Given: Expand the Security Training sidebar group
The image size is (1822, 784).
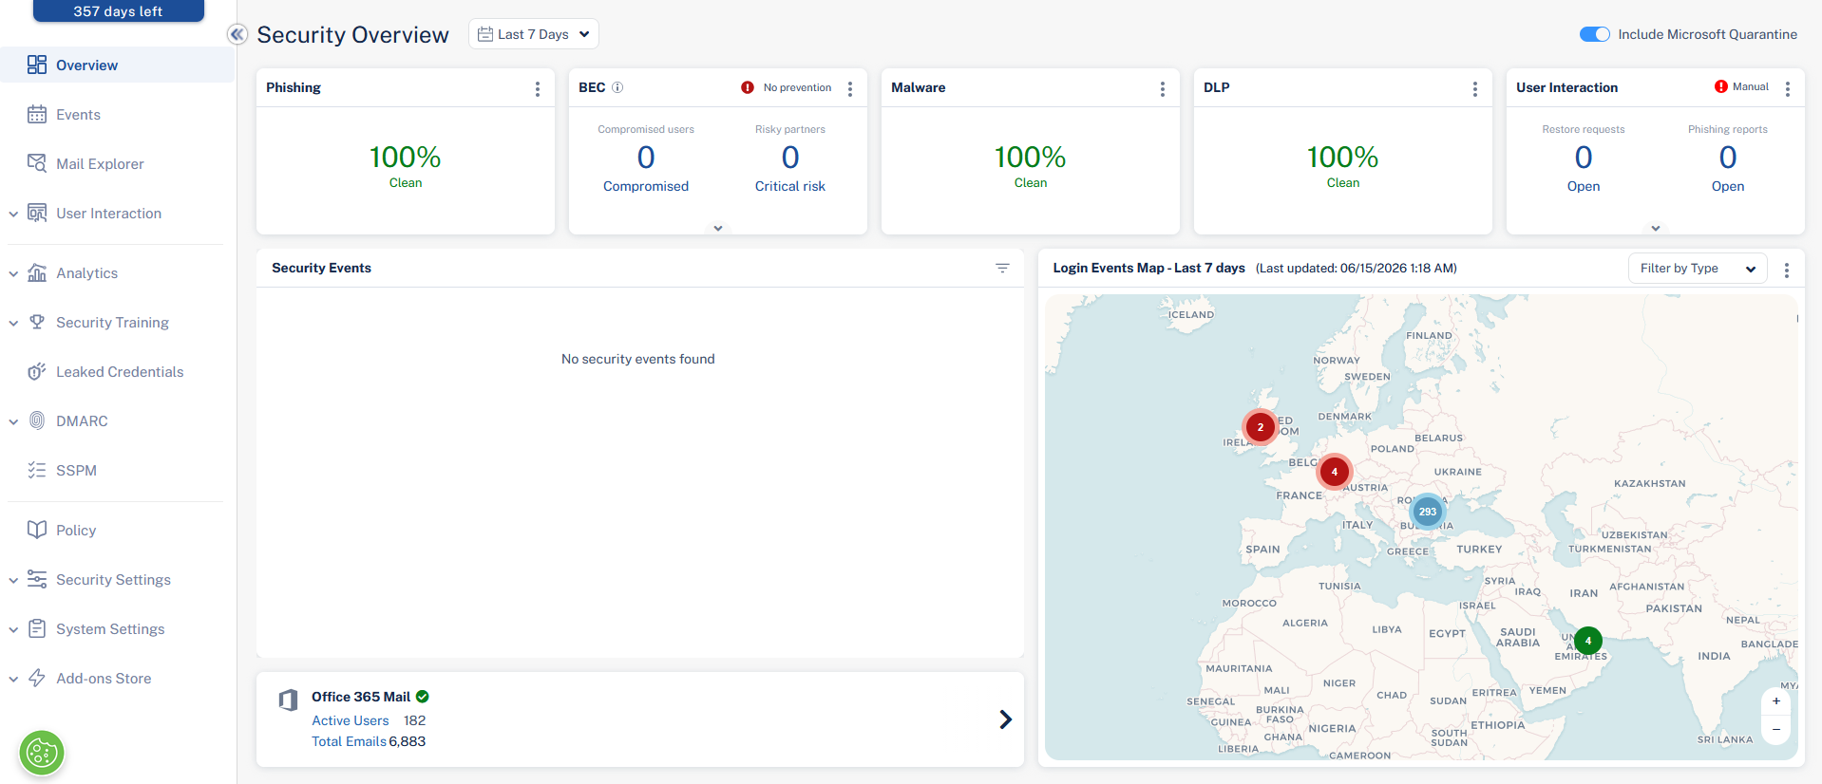Looking at the screenshot, I should coord(13,323).
